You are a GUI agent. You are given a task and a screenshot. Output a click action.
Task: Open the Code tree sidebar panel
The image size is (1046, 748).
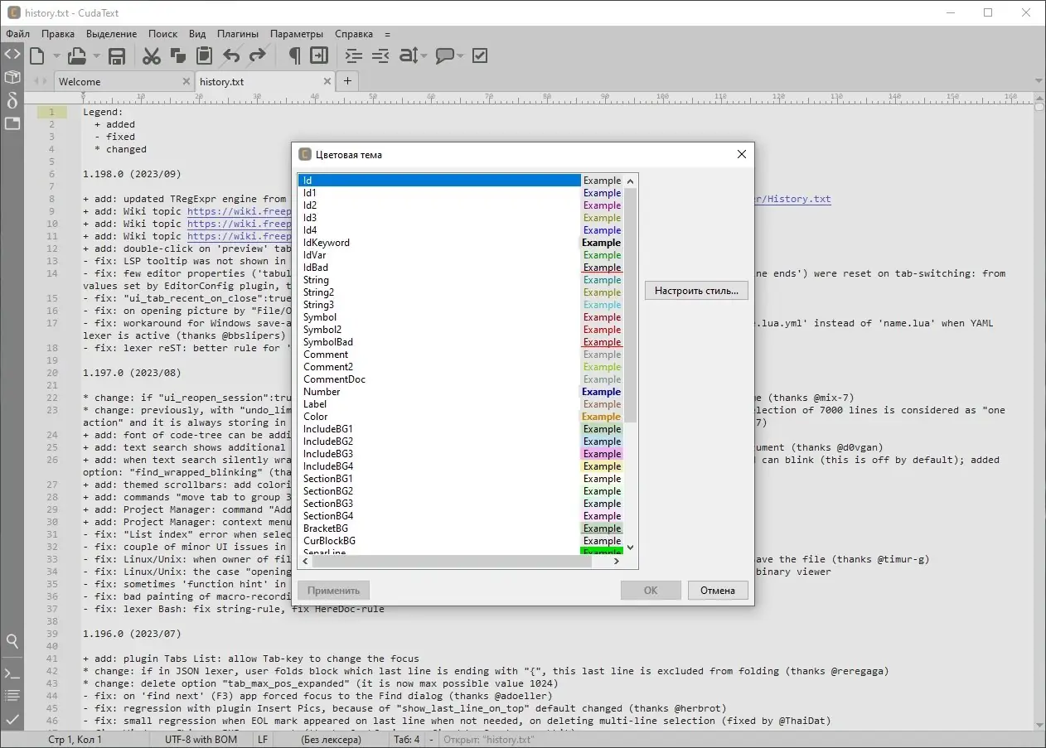click(12, 55)
